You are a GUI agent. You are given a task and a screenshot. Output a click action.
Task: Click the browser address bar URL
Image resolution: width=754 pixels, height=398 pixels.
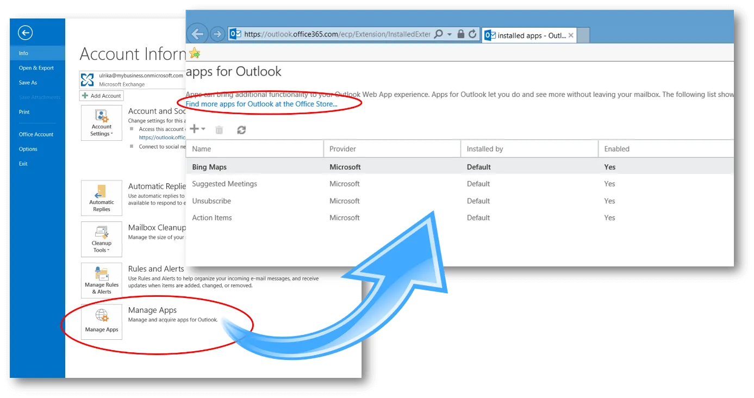(337, 34)
